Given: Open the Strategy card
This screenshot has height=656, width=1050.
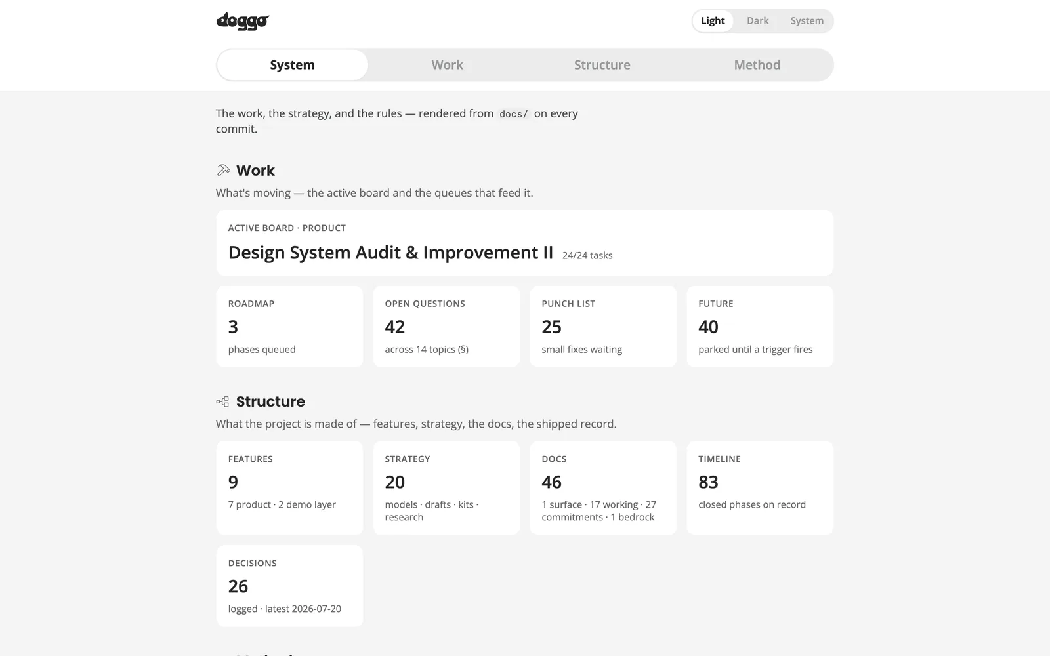Looking at the screenshot, I should click(446, 488).
